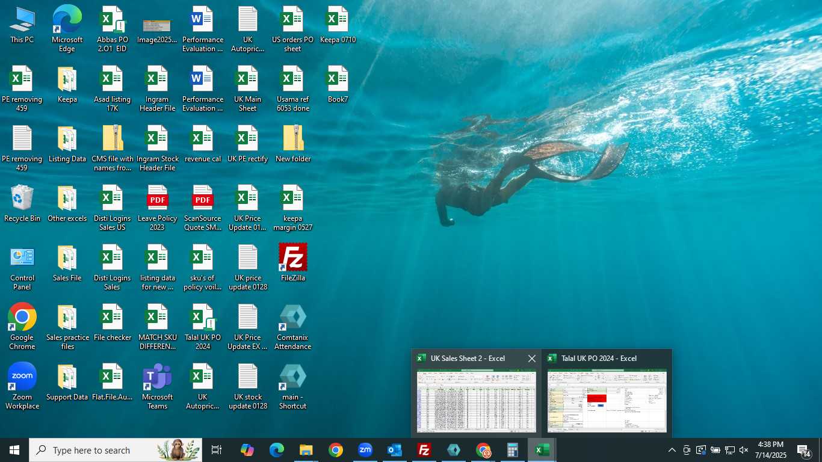Select the keepa margin 0527 workbook
The height and width of the screenshot is (462, 822).
coord(292,208)
